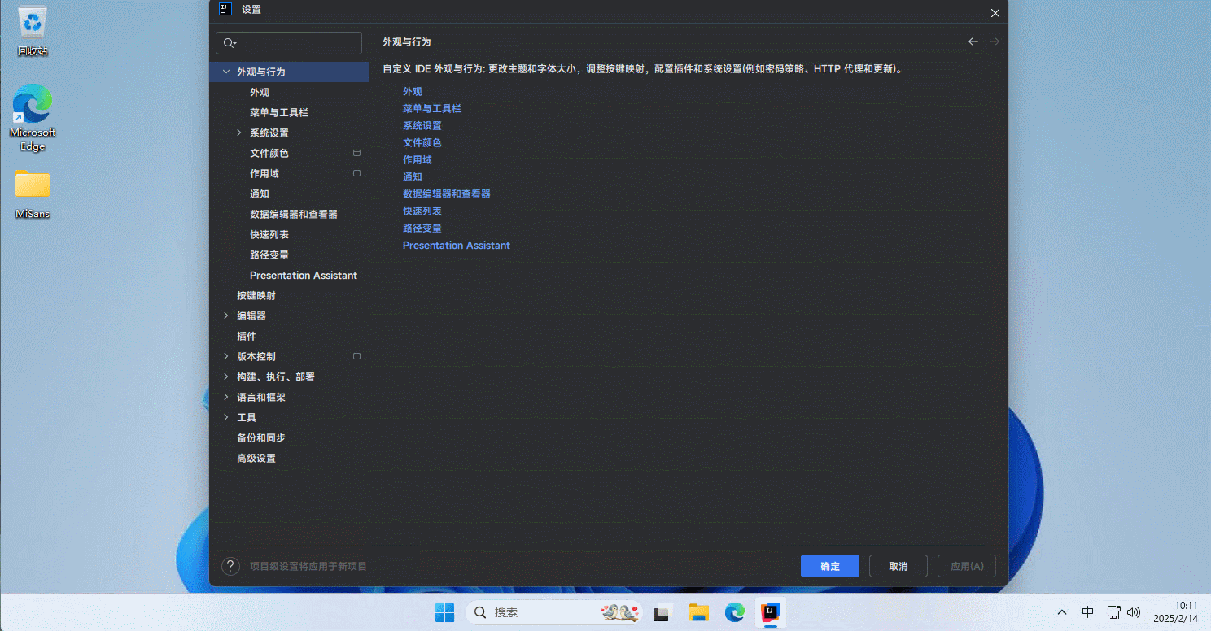Viewport: 1211px width, 631px height.
Task: Click the settings search input field
Action: [297, 43]
